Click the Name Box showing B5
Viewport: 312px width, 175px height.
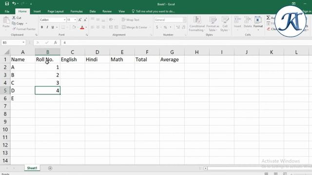pyautogui.click(x=12, y=42)
